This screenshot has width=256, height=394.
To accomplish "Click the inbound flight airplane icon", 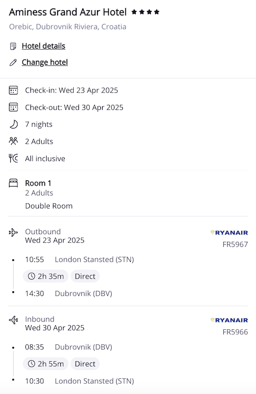I will (x=14, y=320).
